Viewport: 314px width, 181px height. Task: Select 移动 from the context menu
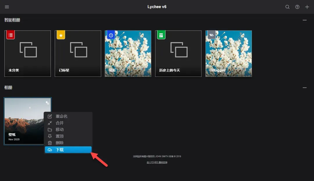point(60,129)
